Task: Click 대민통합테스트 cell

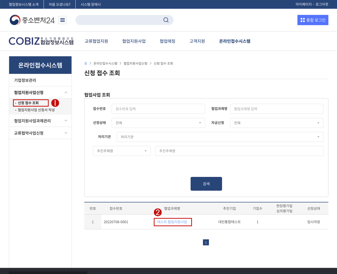Action: tap(229, 222)
